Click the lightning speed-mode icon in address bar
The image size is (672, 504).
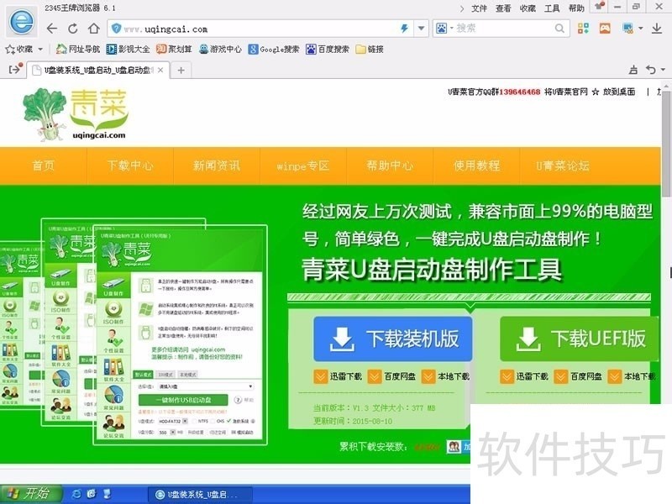point(404,29)
